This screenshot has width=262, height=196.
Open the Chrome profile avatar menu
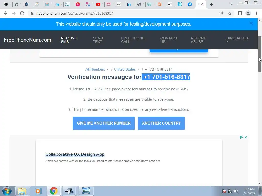(x=248, y=13)
